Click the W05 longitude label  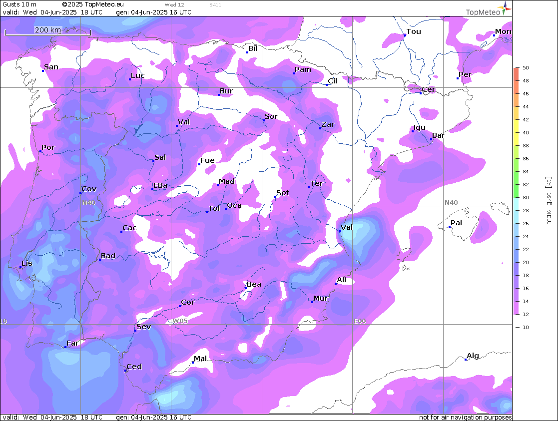tap(180, 321)
